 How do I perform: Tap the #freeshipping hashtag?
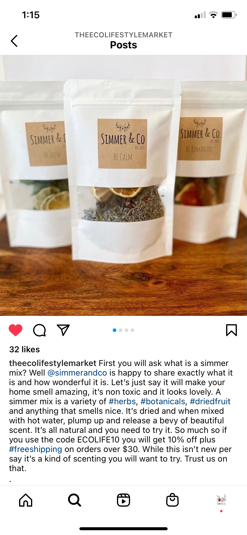[35, 449]
